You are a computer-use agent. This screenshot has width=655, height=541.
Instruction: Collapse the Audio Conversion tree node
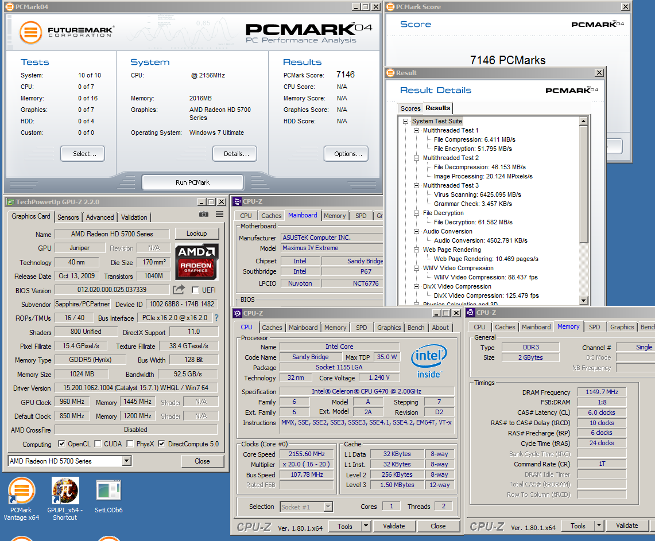click(x=416, y=231)
